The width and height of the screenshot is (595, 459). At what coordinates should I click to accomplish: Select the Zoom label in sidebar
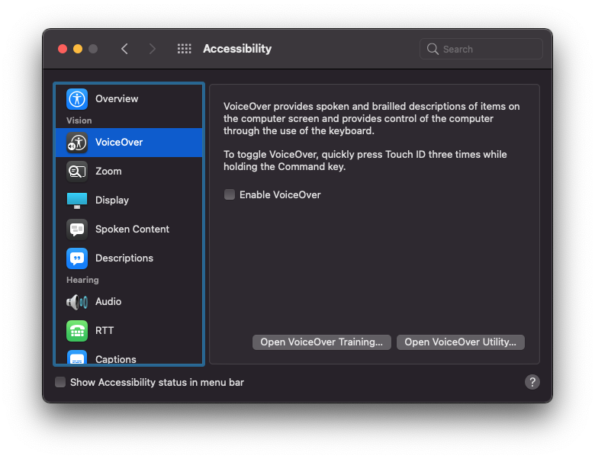coord(108,172)
